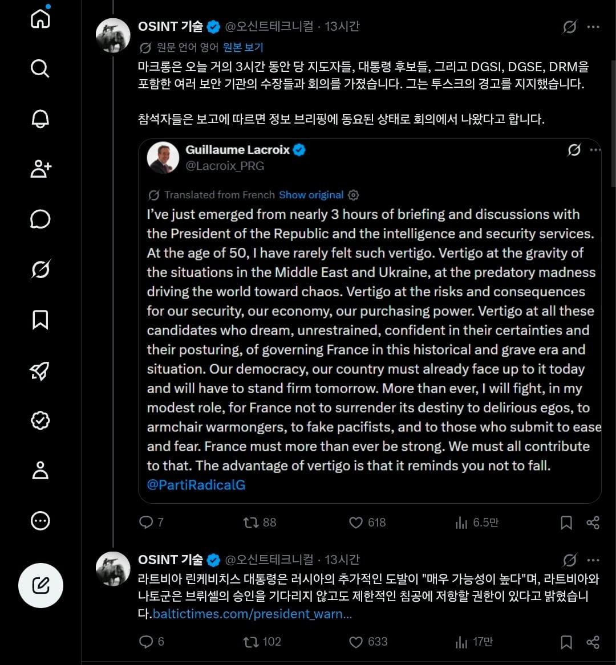Click Show original in quoted tweet
The height and width of the screenshot is (665, 616).
point(311,195)
